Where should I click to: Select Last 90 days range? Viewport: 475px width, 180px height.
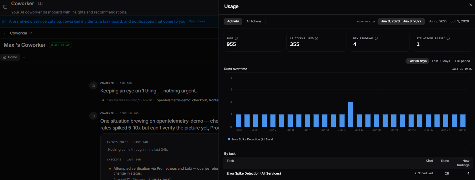click(x=441, y=61)
